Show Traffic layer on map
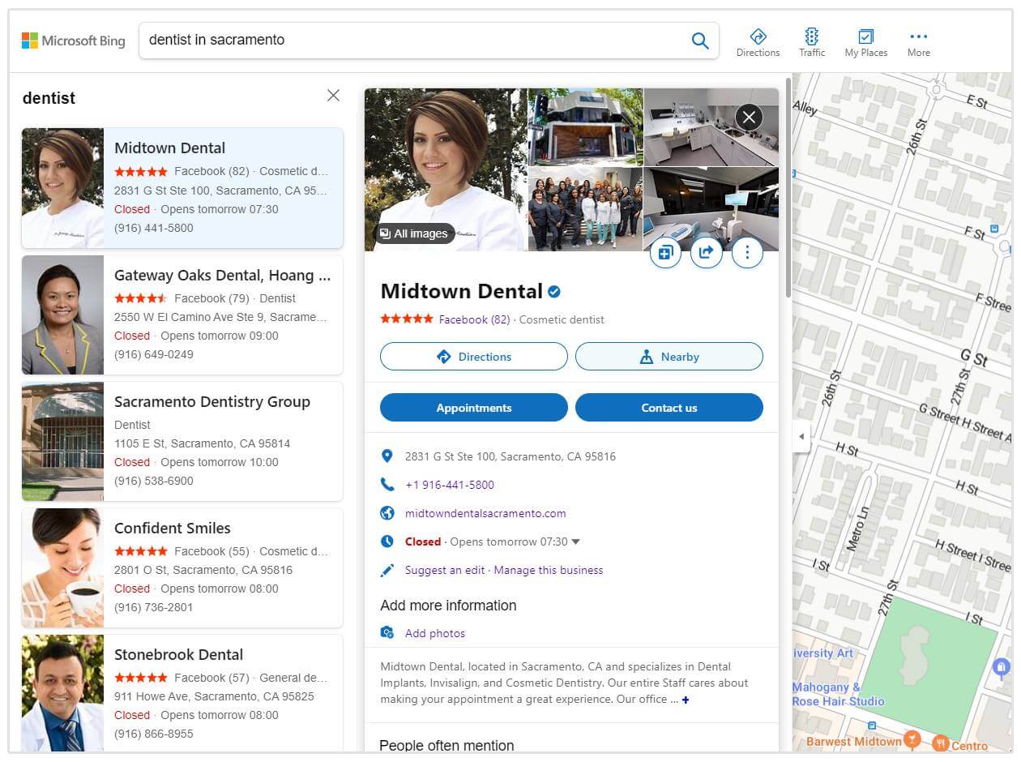The image size is (1021, 762). click(x=811, y=42)
